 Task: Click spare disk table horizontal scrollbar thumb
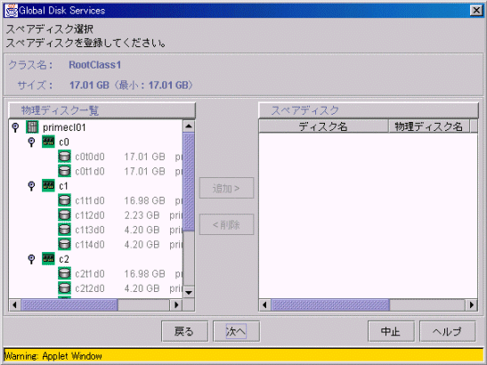(330, 305)
